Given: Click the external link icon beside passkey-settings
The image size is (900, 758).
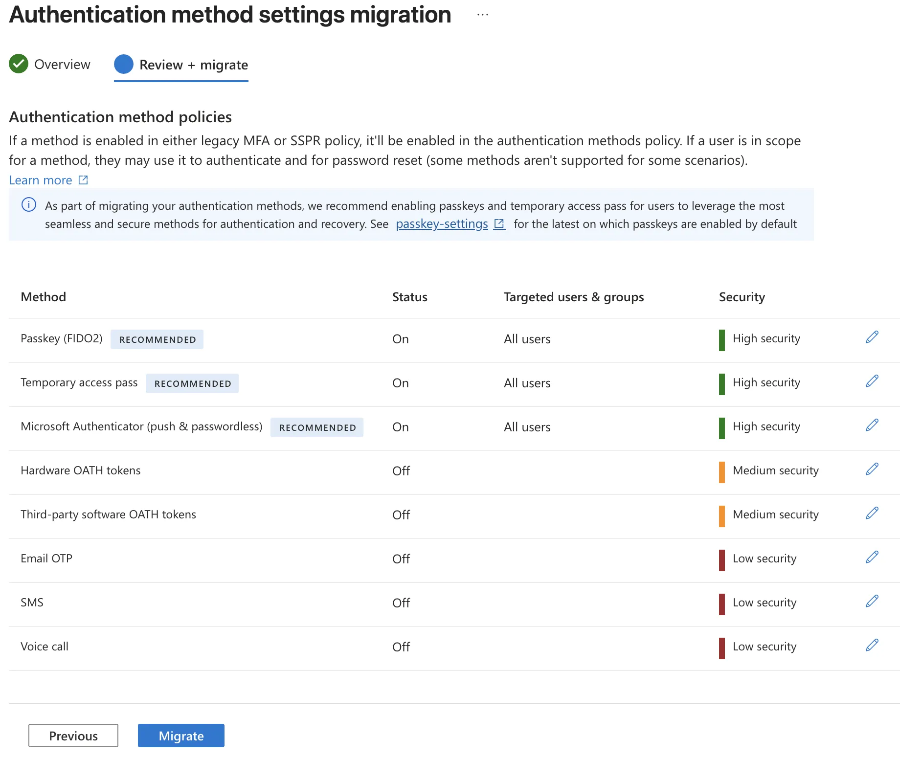Looking at the screenshot, I should click(499, 223).
